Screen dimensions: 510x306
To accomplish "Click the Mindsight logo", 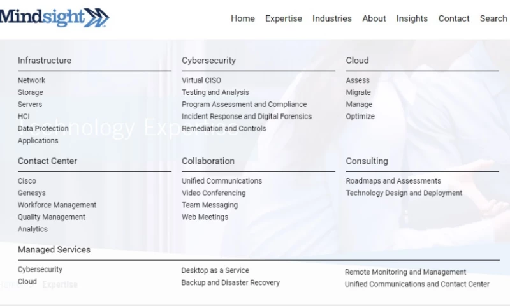I will point(54,17).
